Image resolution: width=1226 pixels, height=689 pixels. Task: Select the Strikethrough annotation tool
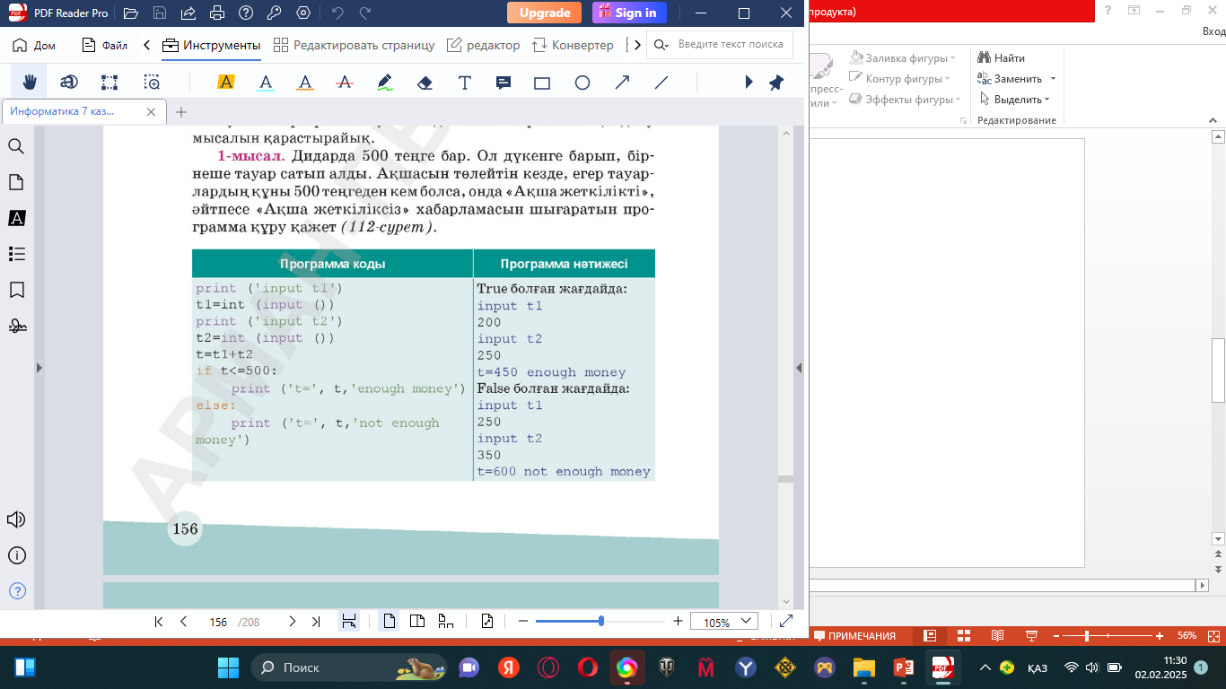click(x=345, y=83)
